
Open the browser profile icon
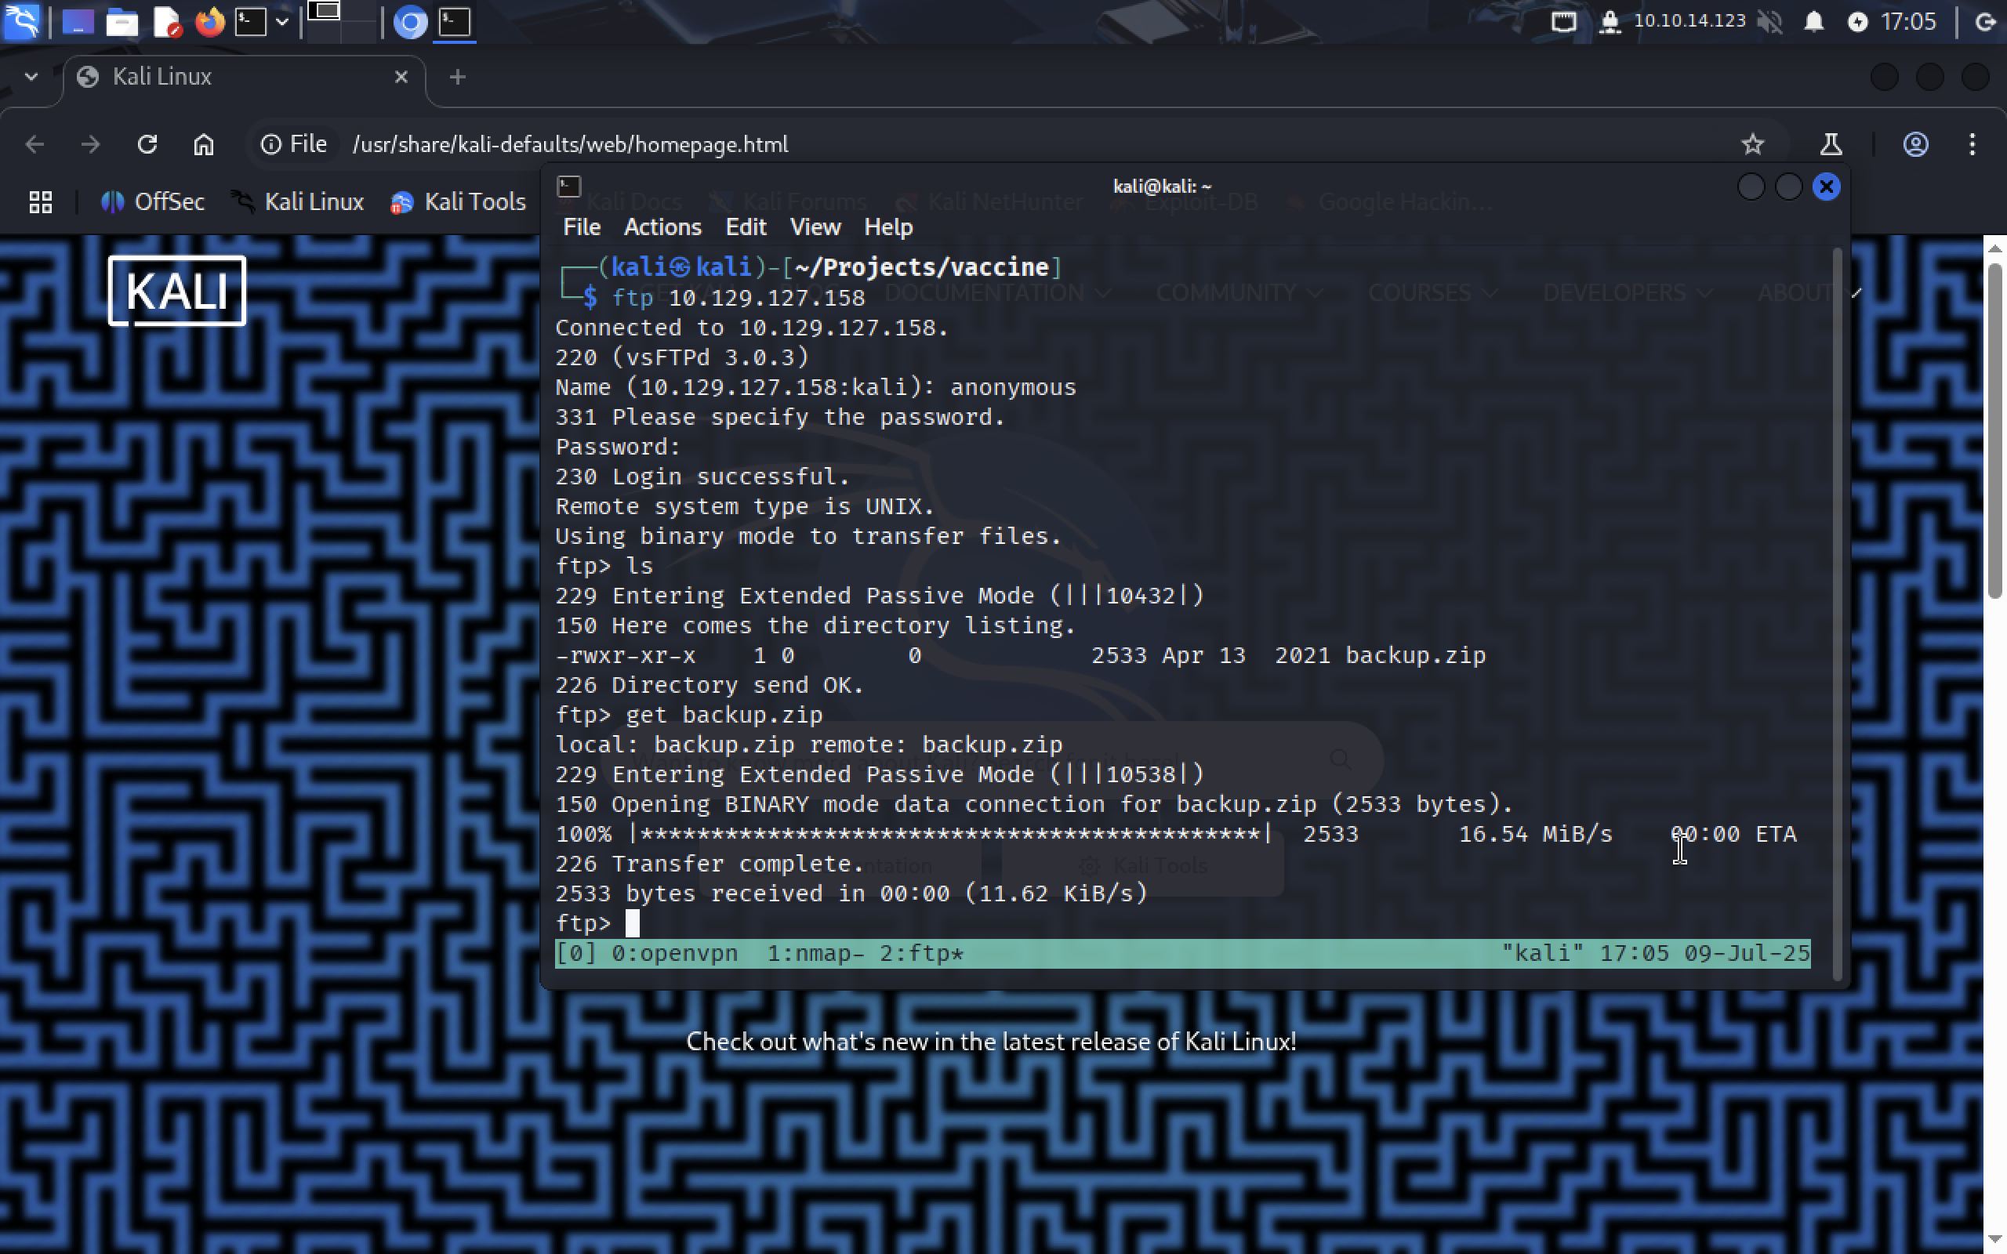(1915, 144)
